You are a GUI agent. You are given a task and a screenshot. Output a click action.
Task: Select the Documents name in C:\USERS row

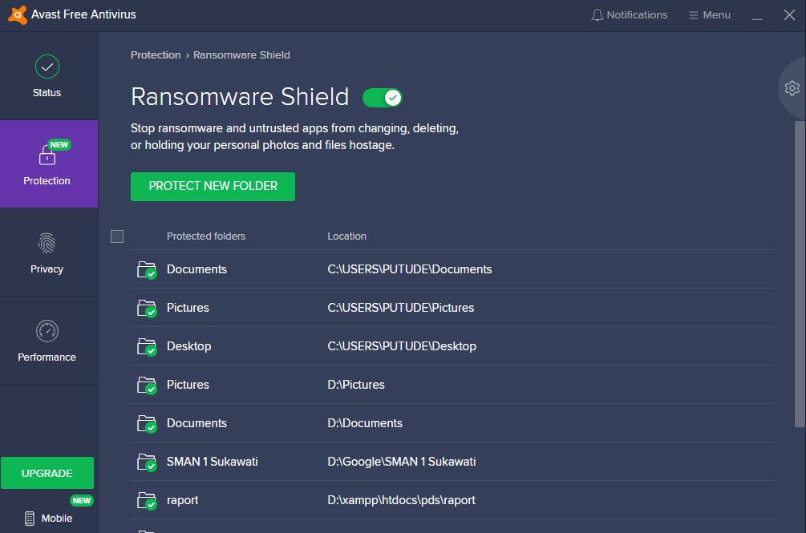(196, 269)
